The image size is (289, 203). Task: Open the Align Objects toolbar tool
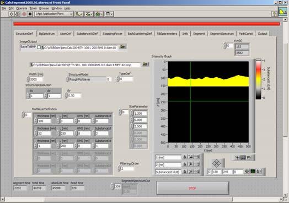tap(79, 14)
